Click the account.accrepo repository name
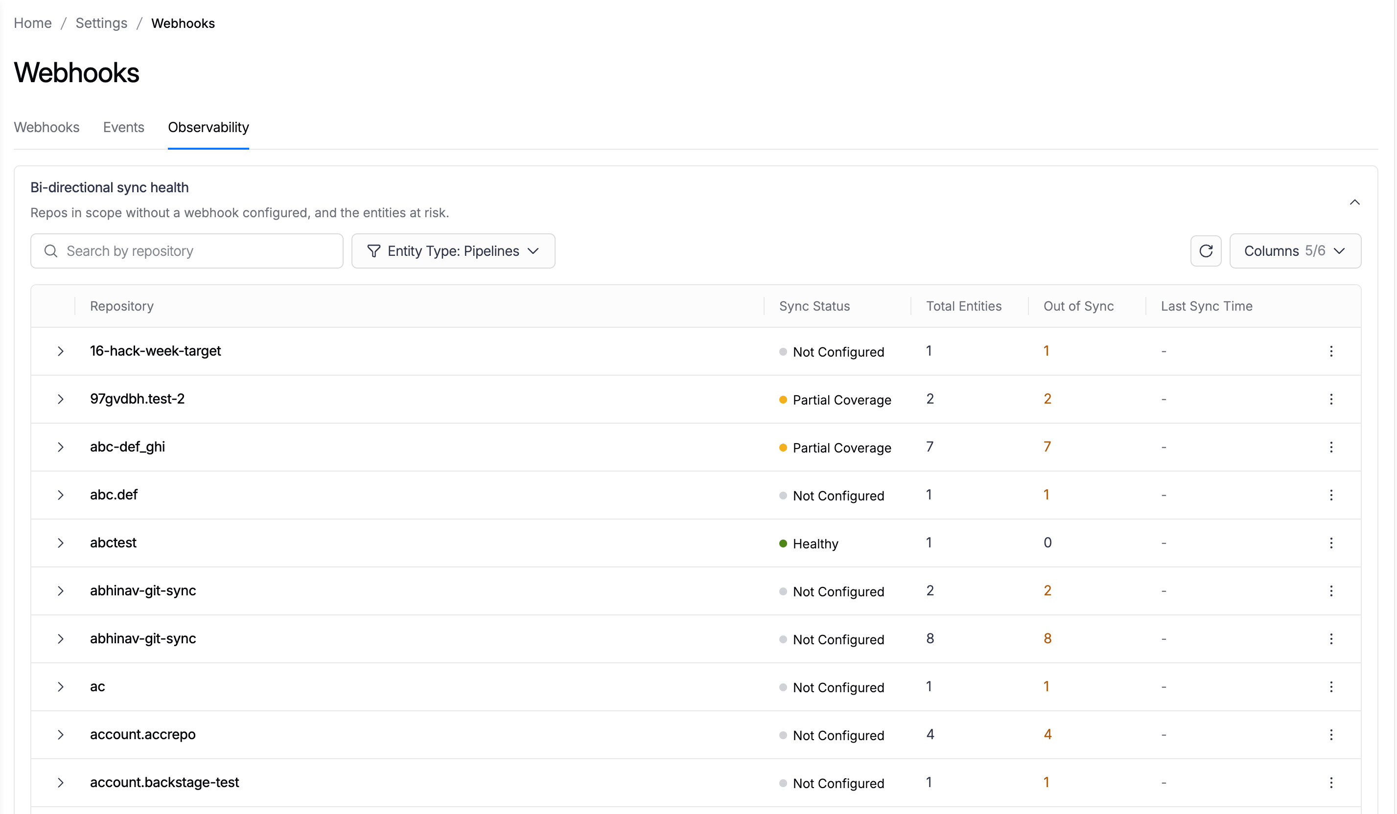Screen dimensions: 1397x814 pos(143,735)
